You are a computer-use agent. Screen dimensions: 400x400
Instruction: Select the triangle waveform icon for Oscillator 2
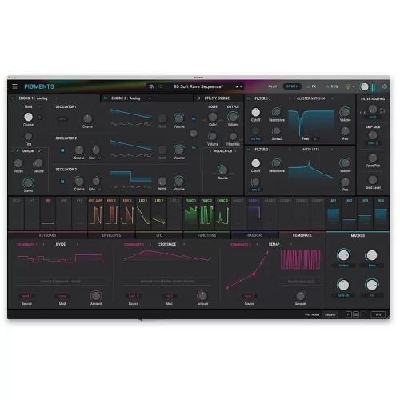[x=122, y=155]
